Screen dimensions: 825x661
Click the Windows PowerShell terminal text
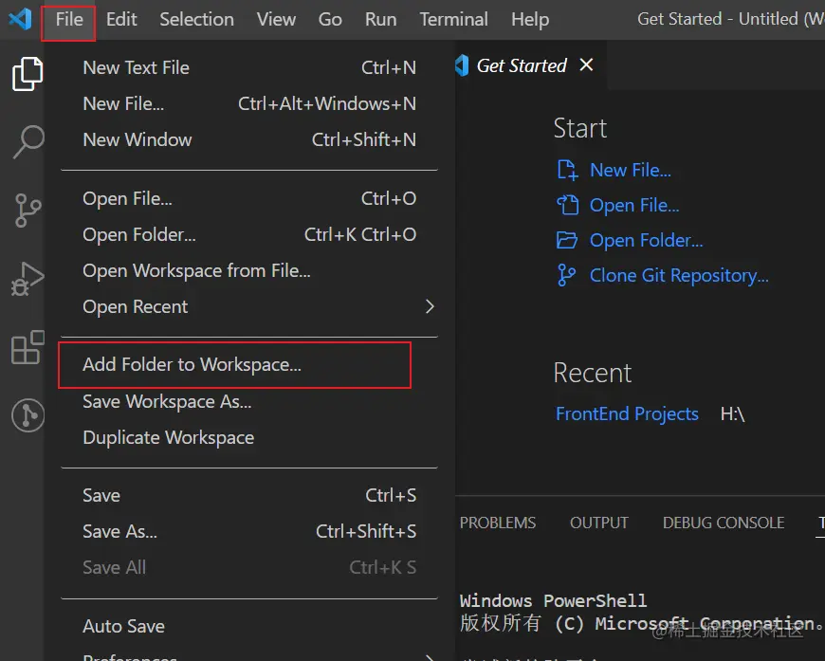tap(553, 600)
